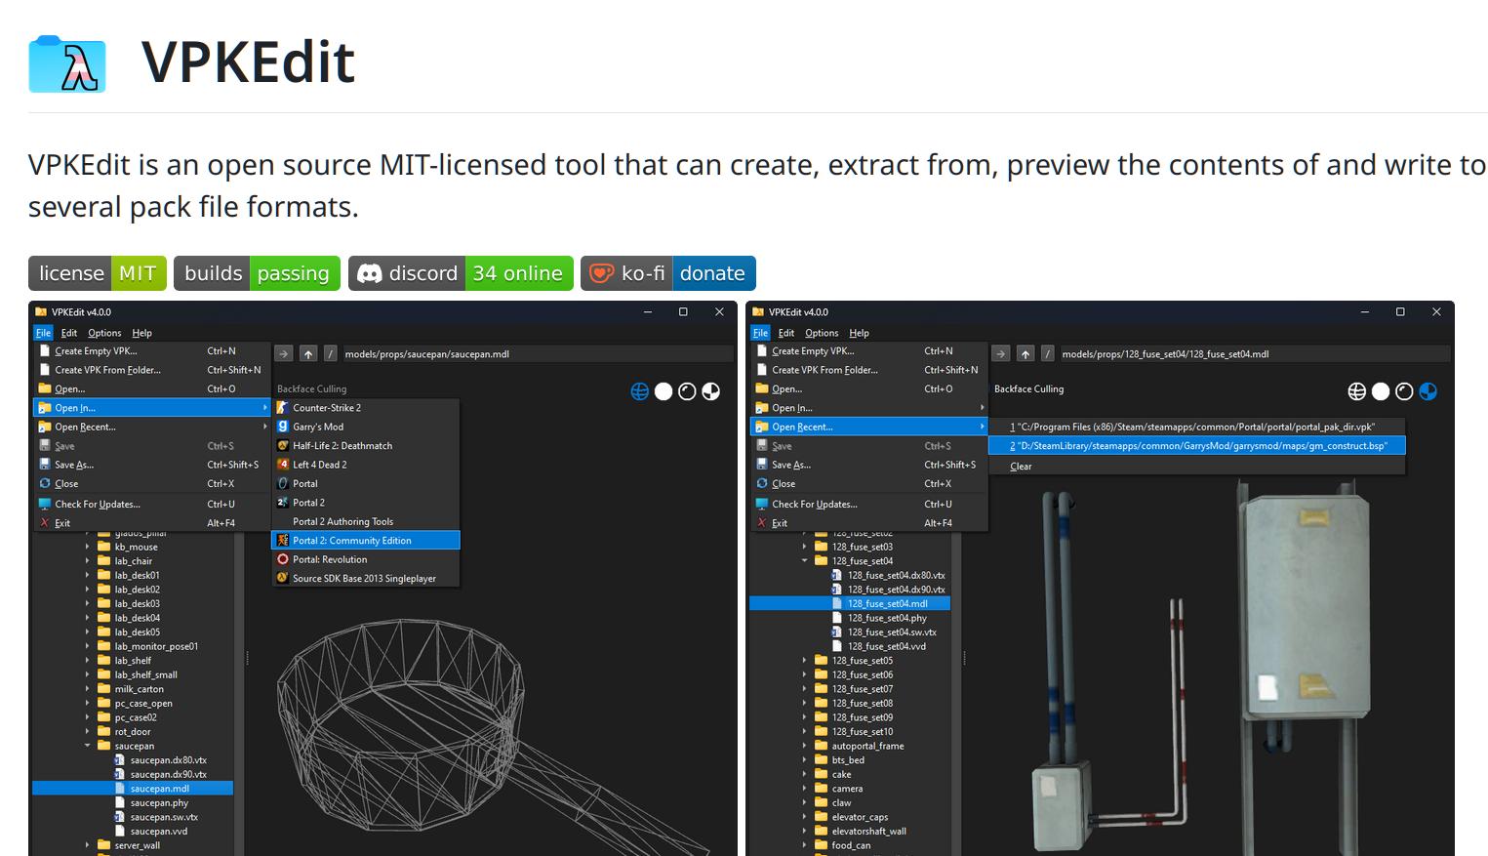Click Left 4 Dead 2 icon
The height and width of the screenshot is (856, 1488).
point(283,465)
